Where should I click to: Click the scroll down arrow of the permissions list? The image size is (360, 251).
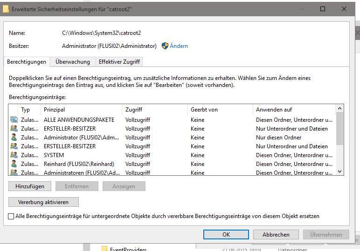coord(340,172)
